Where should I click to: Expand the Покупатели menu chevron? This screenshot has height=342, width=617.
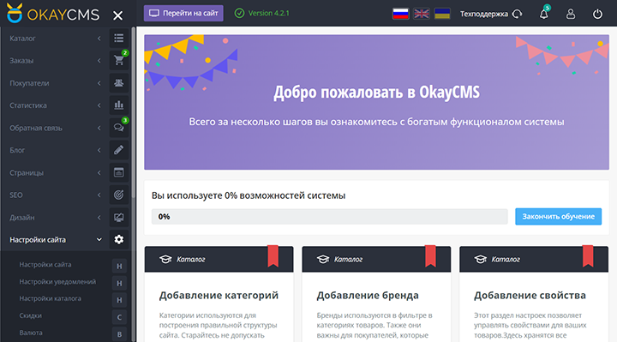(99, 83)
